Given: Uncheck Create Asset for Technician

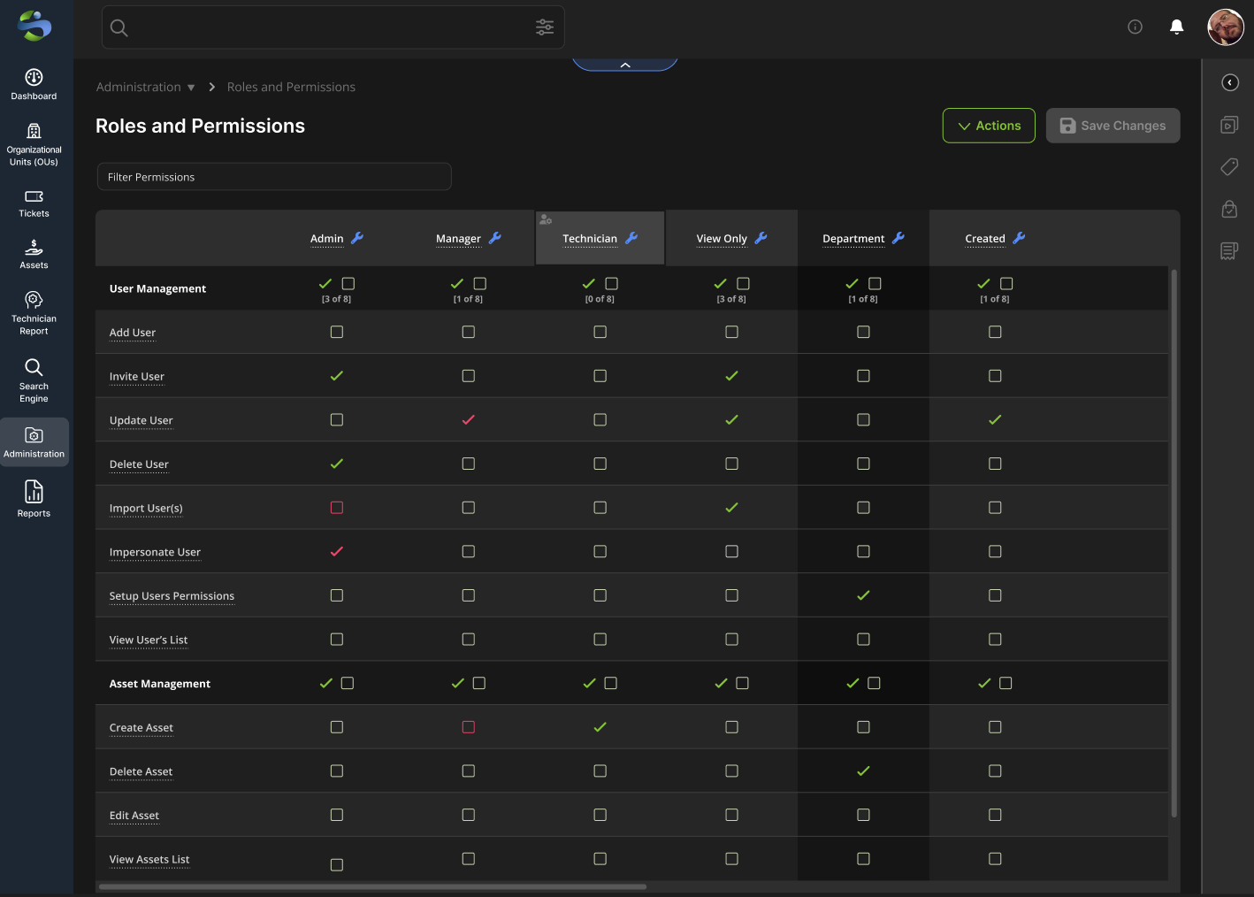Looking at the screenshot, I should pos(600,727).
